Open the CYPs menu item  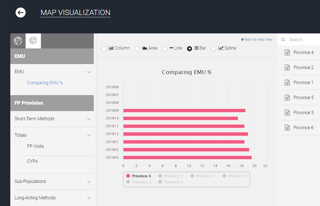pyautogui.click(x=32, y=161)
